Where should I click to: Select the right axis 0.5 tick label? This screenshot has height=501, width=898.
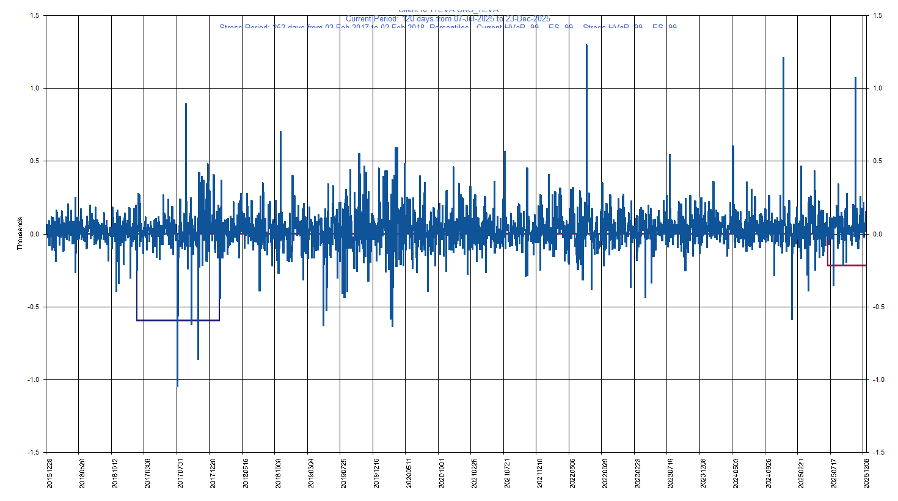tap(878, 161)
